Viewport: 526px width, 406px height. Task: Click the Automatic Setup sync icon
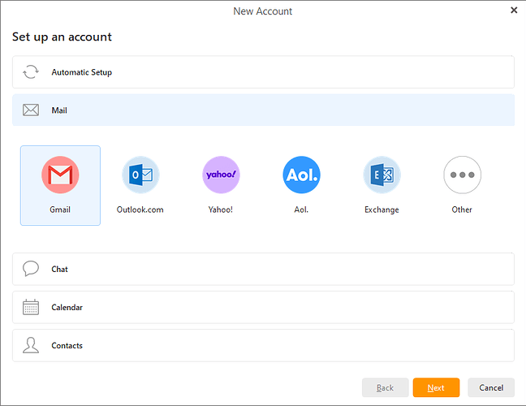pos(31,71)
